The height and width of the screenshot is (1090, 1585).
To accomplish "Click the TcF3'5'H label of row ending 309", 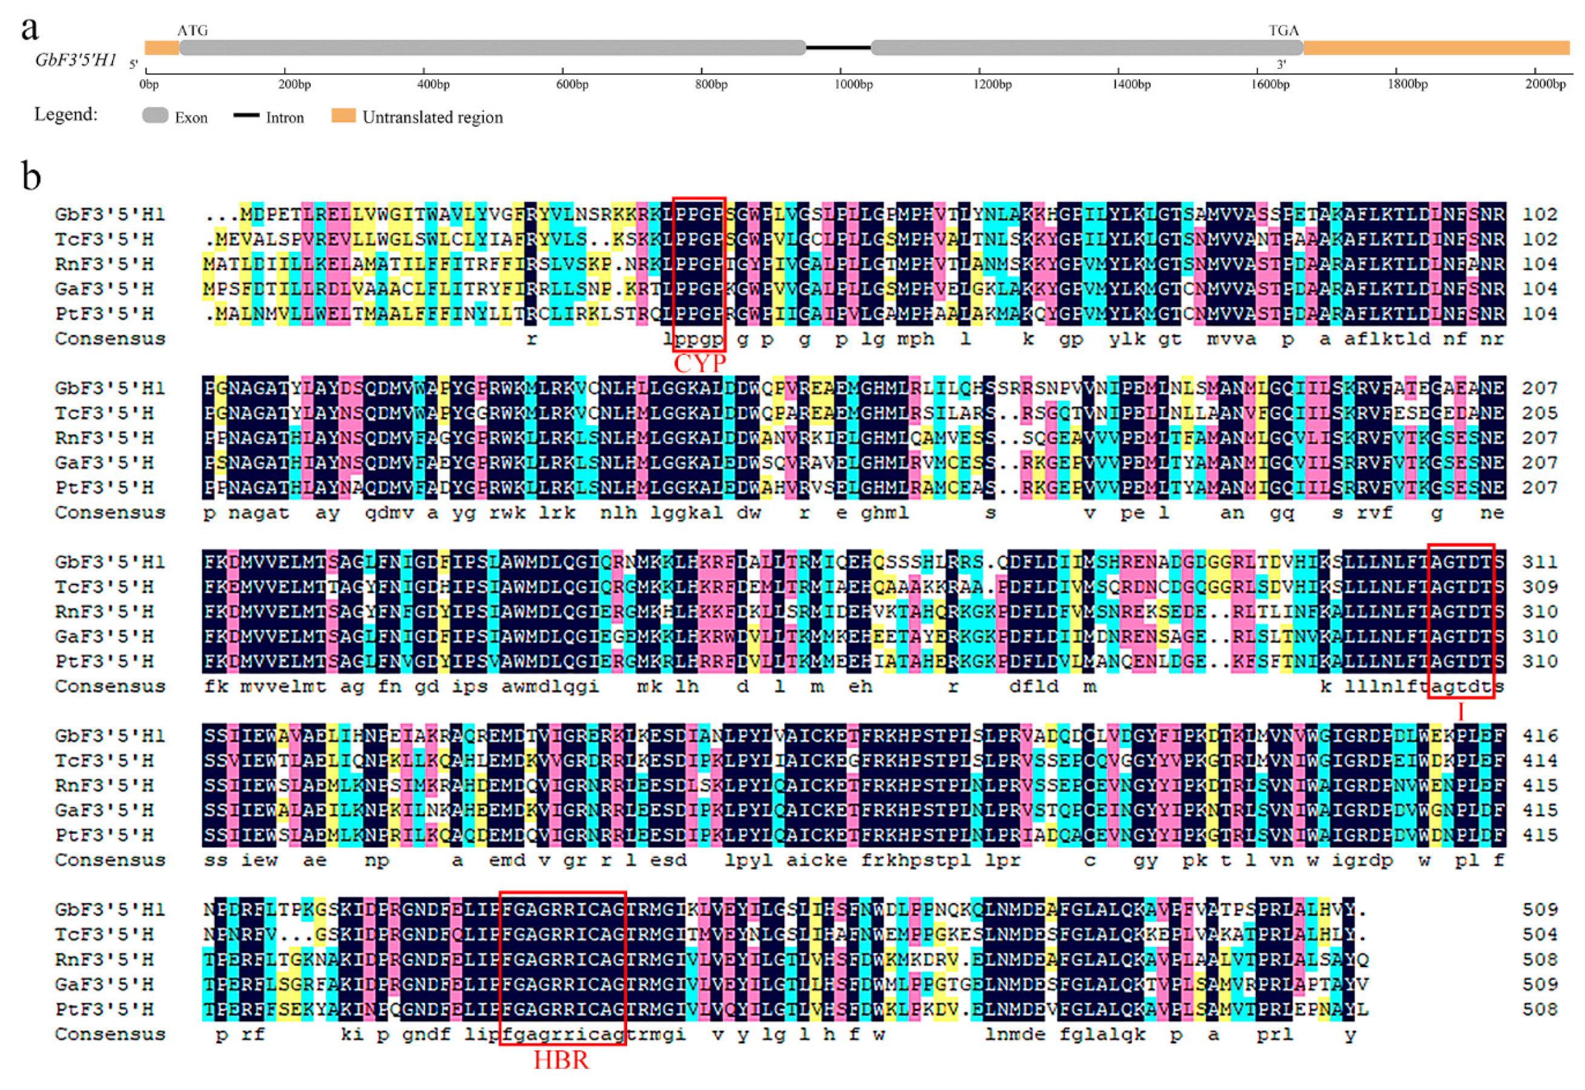I will [104, 587].
